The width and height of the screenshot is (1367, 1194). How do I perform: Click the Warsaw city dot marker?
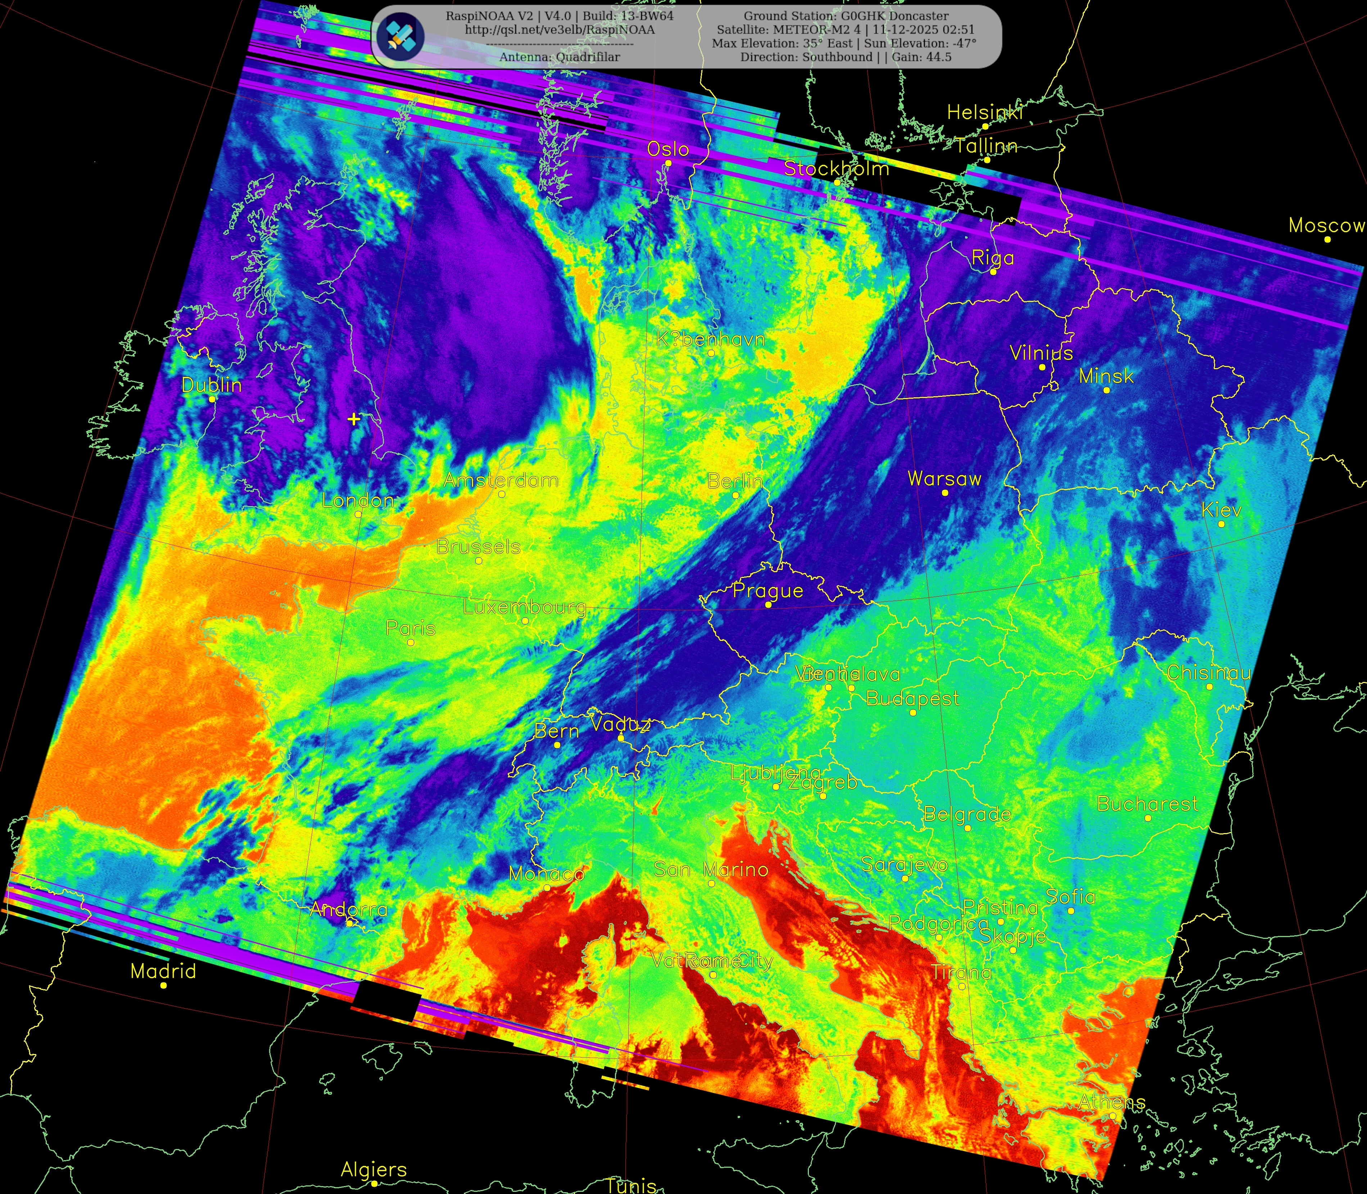tap(945, 493)
